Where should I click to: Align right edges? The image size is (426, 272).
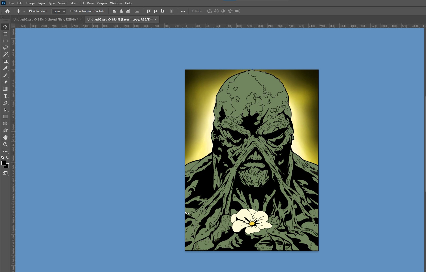pyautogui.click(x=128, y=11)
